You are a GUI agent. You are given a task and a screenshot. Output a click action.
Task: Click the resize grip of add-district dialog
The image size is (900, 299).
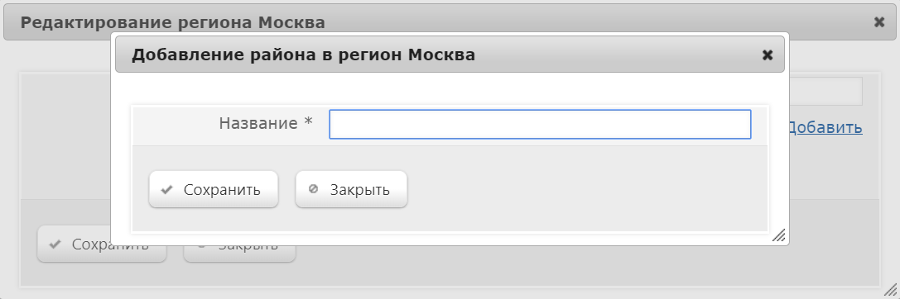pyautogui.click(x=778, y=235)
